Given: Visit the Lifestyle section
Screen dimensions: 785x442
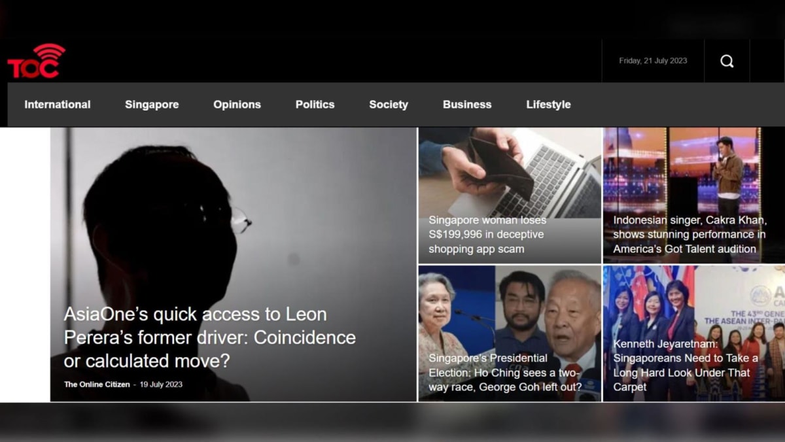Looking at the screenshot, I should coord(548,105).
